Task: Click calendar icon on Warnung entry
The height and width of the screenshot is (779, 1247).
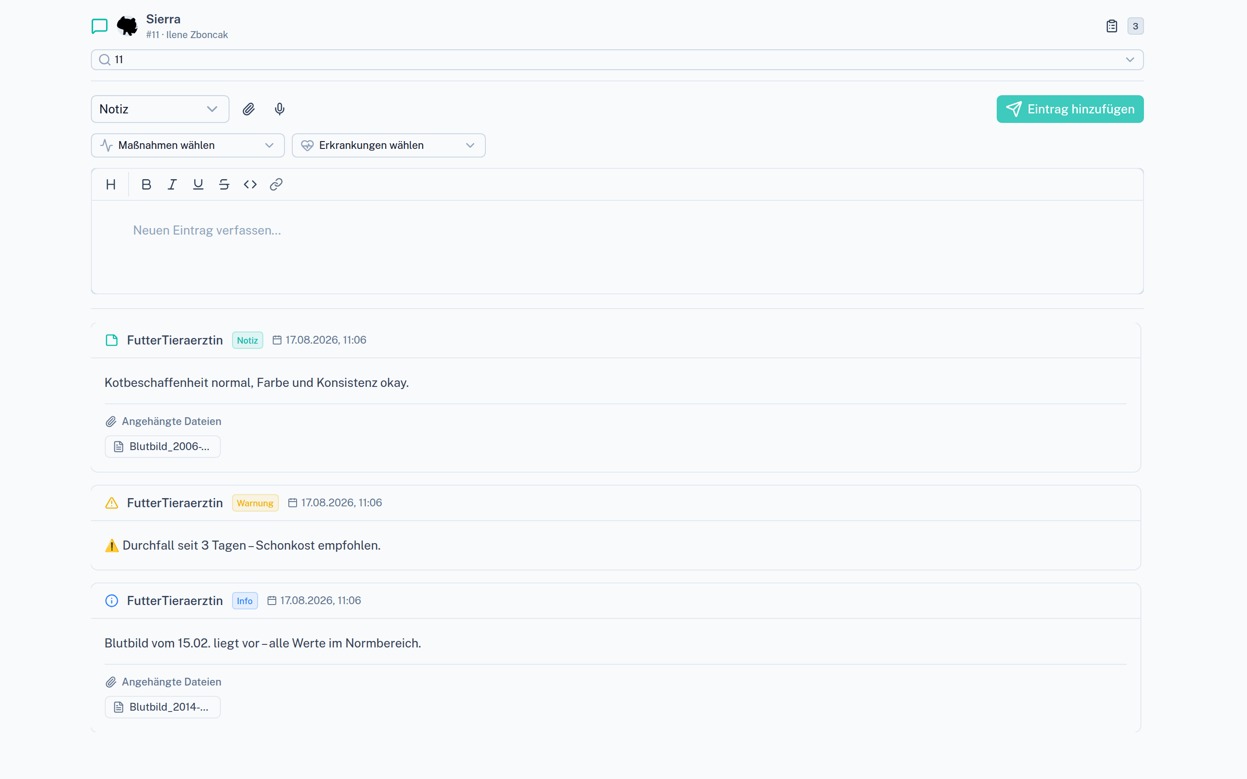Action: point(292,503)
